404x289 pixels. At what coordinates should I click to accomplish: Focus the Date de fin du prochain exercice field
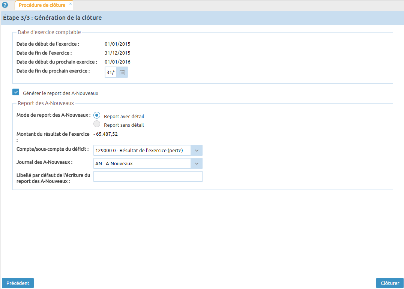111,72
